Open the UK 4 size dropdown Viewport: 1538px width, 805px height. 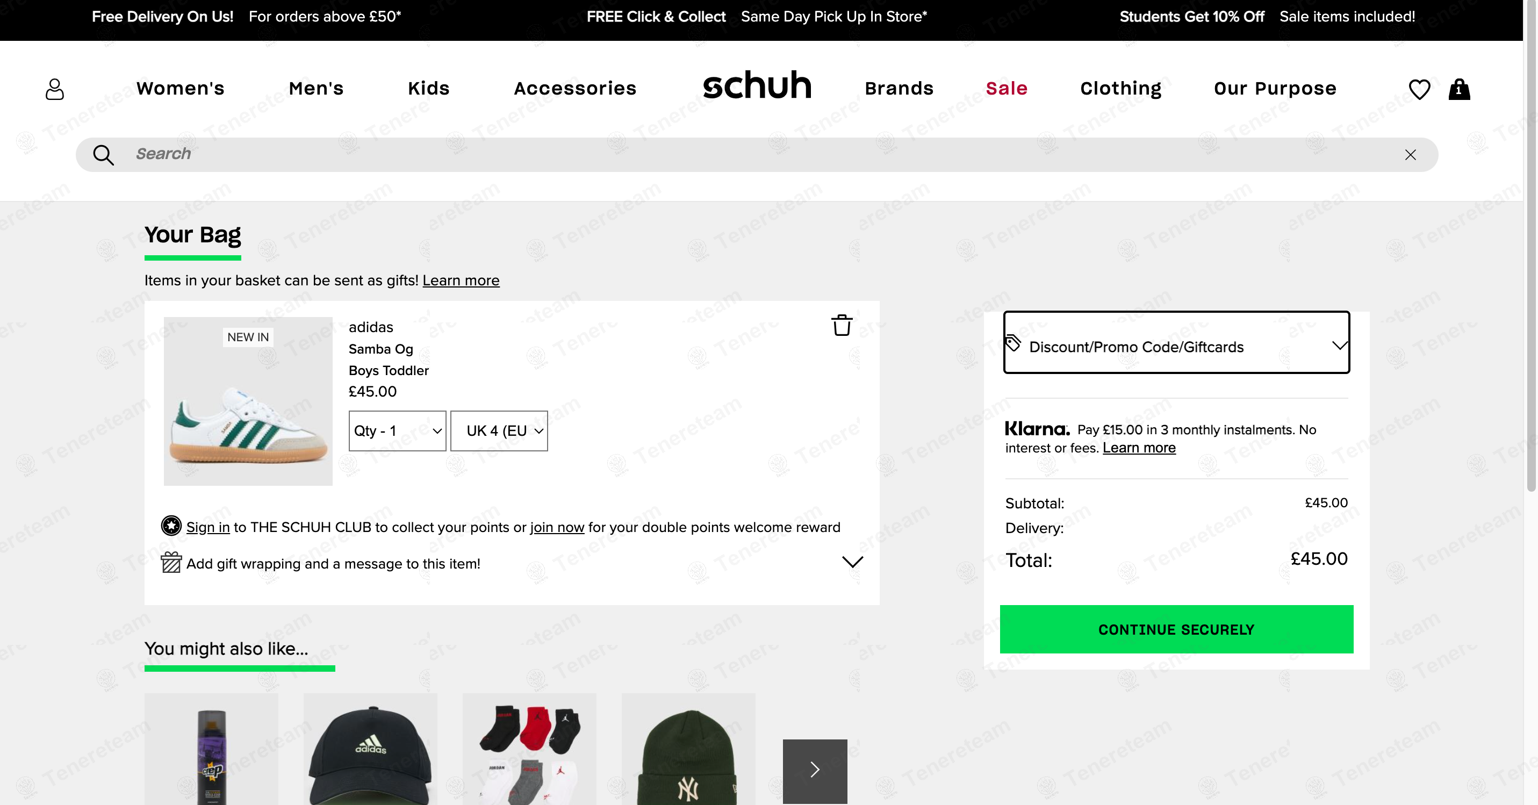[x=499, y=430]
